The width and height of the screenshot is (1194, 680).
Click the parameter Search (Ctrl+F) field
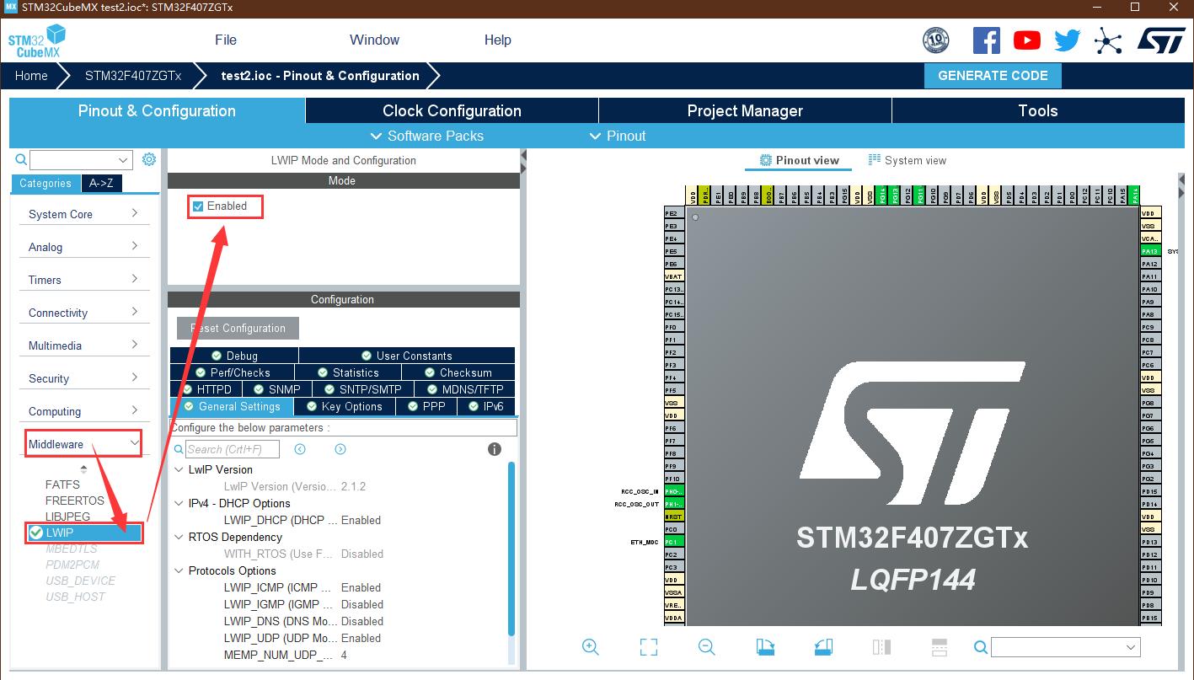tap(232, 449)
